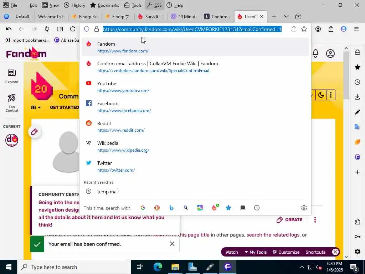
Task: Open browser sidebar bookmarks star panel
Action: (358, 67)
